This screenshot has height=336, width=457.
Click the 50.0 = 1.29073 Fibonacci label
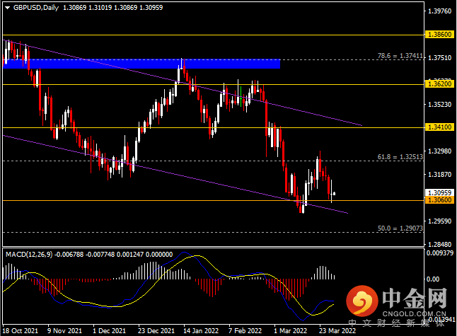coord(400,228)
